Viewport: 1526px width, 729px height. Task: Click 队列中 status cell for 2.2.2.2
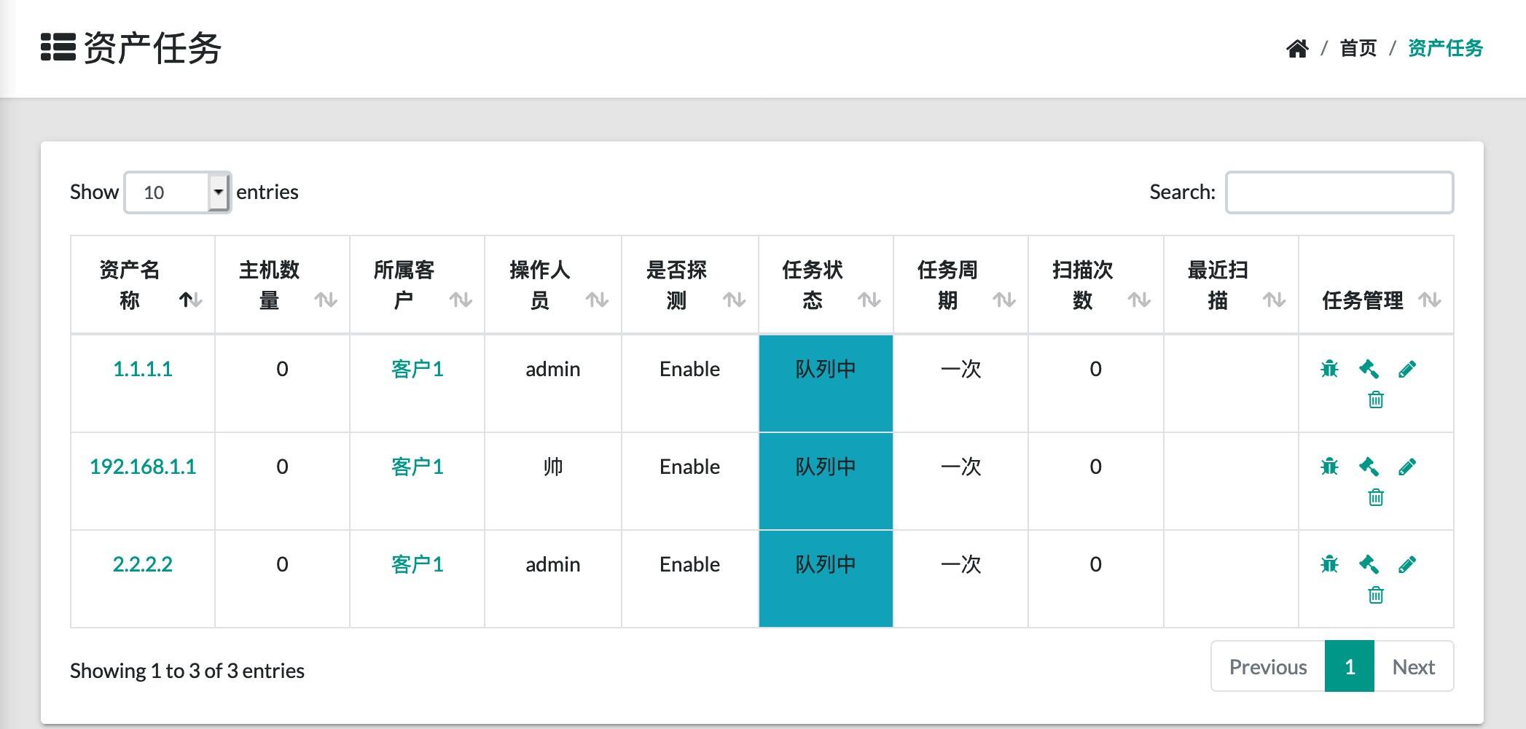point(826,579)
